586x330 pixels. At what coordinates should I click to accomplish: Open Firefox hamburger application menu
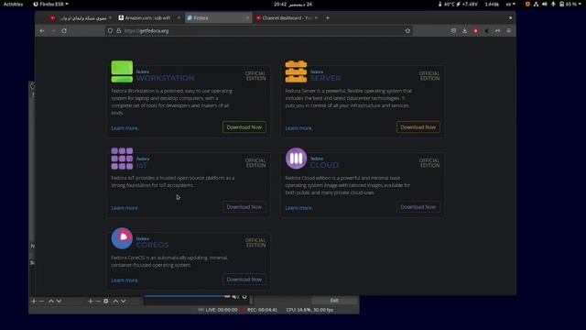click(x=509, y=30)
